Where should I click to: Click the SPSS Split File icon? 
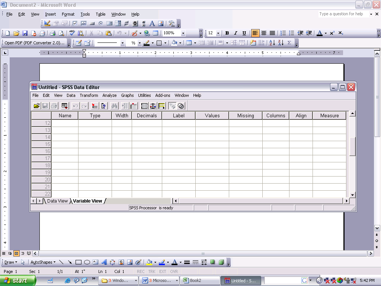(144, 106)
